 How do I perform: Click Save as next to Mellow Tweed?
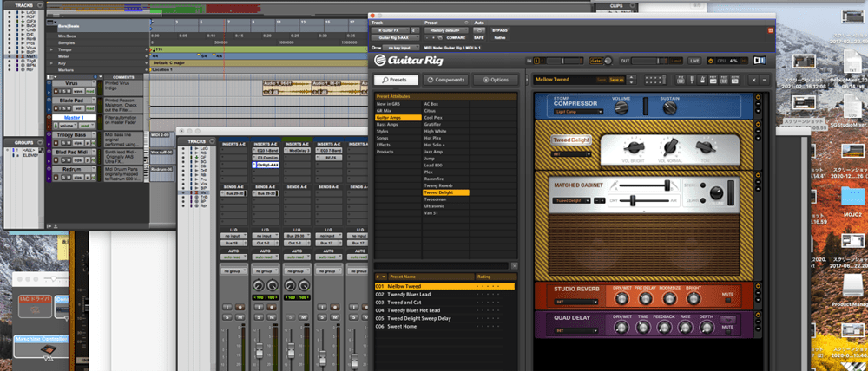(615, 80)
